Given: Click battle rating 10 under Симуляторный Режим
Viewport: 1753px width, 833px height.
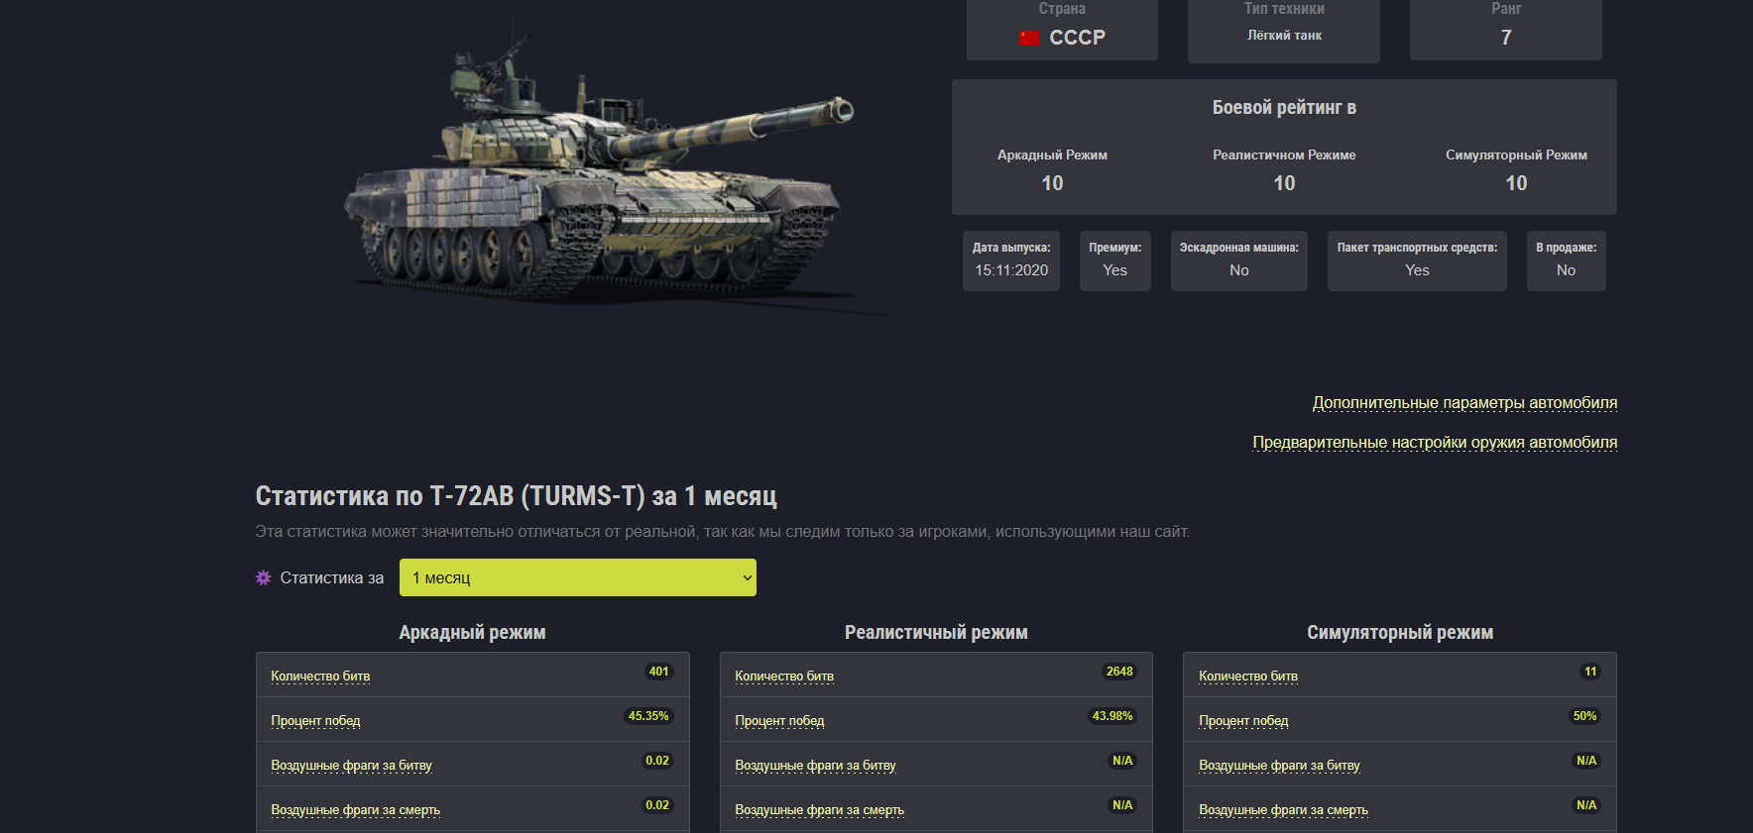Looking at the screenshot, I should (1516, 183).
